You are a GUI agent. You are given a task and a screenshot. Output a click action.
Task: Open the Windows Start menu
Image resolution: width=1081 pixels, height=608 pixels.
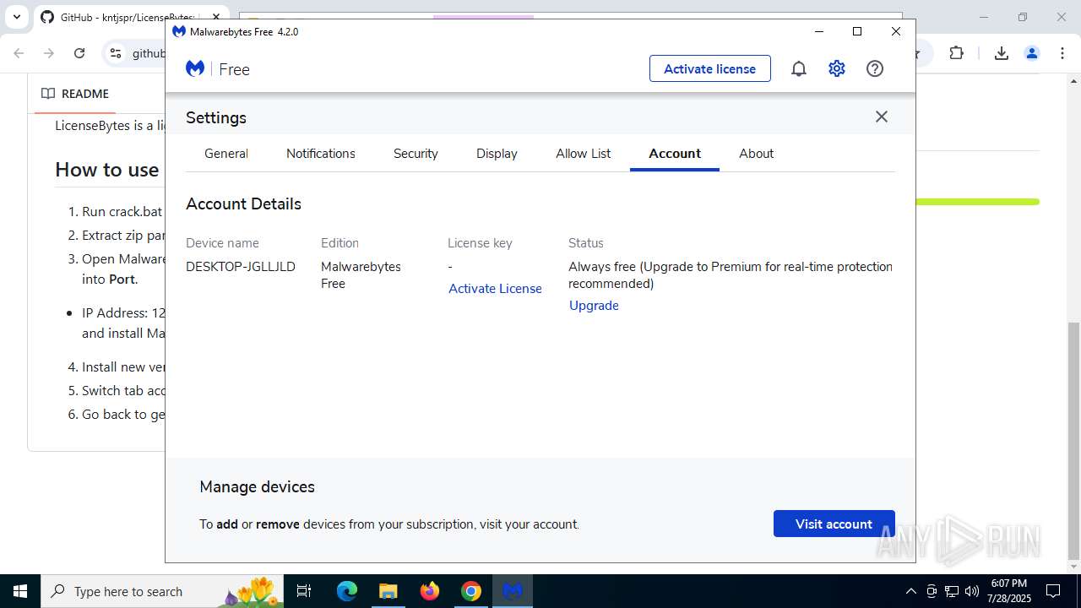click(20, 591)
